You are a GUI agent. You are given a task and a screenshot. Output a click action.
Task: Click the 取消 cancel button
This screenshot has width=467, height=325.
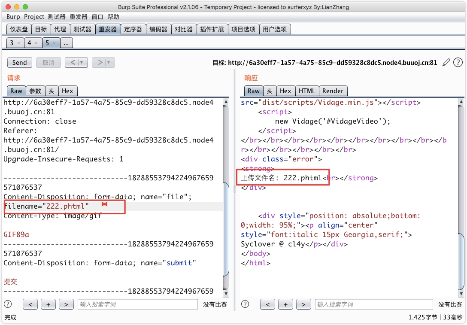point(49,62)
